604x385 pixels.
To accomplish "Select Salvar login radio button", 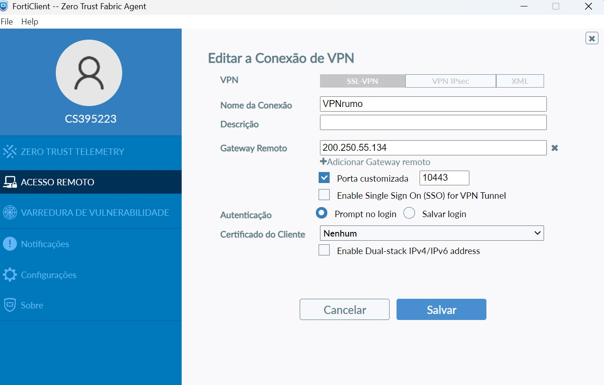I will (409, 213).
